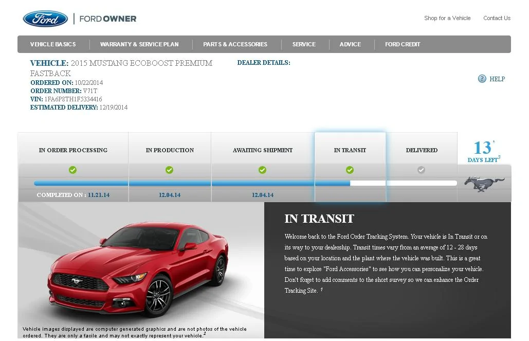This screenshot has height=341, width=529.
Task: Click the galloping Mustang pony icon
Action: point(484,184)
